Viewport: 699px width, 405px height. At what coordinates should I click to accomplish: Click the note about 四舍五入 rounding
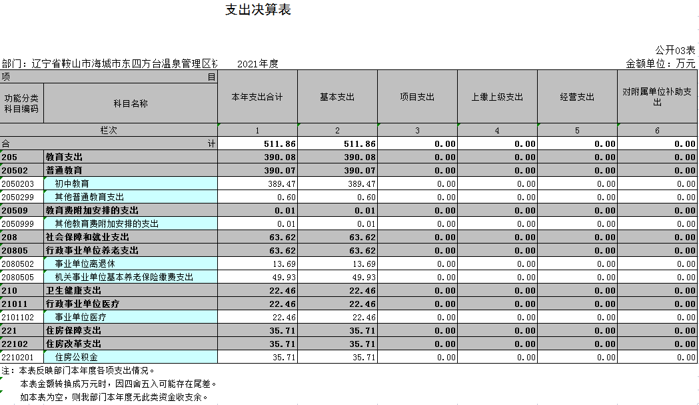click(x=119, y=384)
